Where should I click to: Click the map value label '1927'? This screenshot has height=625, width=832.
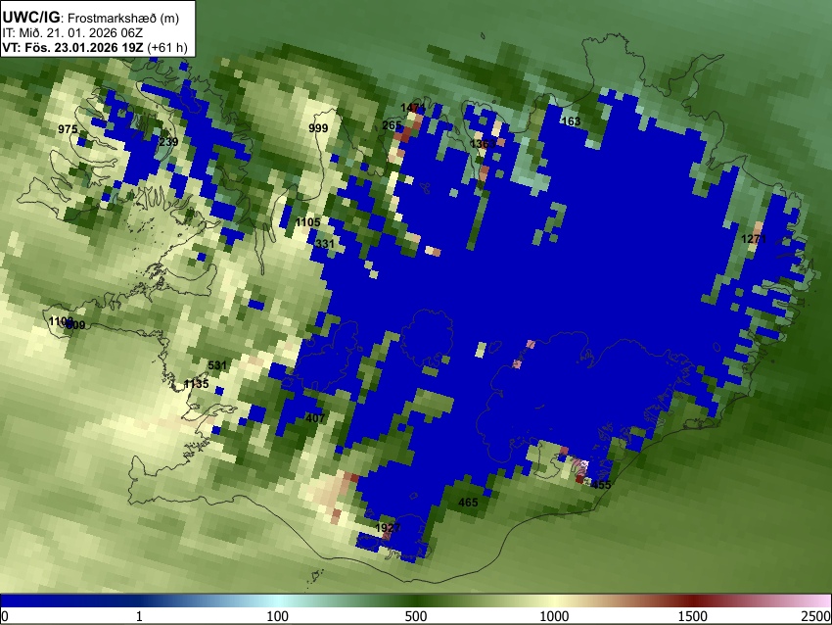pos(388,527)
